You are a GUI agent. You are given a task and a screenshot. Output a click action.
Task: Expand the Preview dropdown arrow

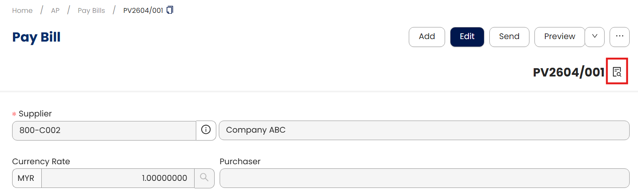pyautogui.click(x=595, y=37)
